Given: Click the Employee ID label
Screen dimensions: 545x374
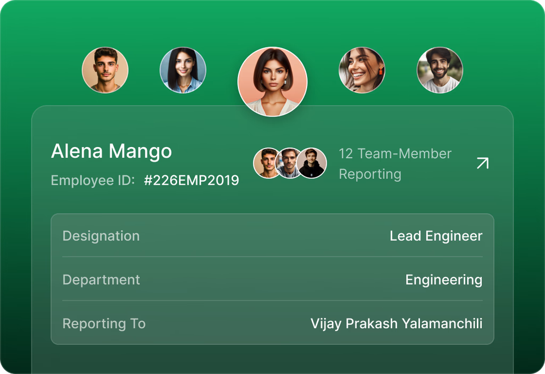Looking at the screenshot, I should [x=93, y=181].
